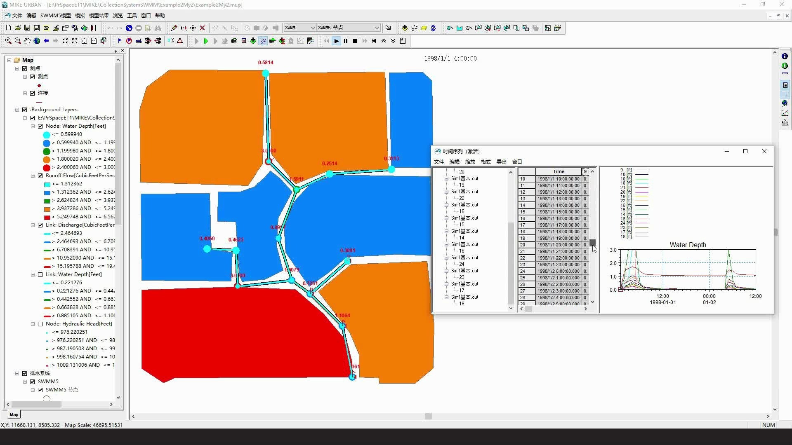This screenshot has height=445, width=792.
Task: Select Sim1基本.out item 22 in tree
Action: pyautogui.click(x=462, y=198)
